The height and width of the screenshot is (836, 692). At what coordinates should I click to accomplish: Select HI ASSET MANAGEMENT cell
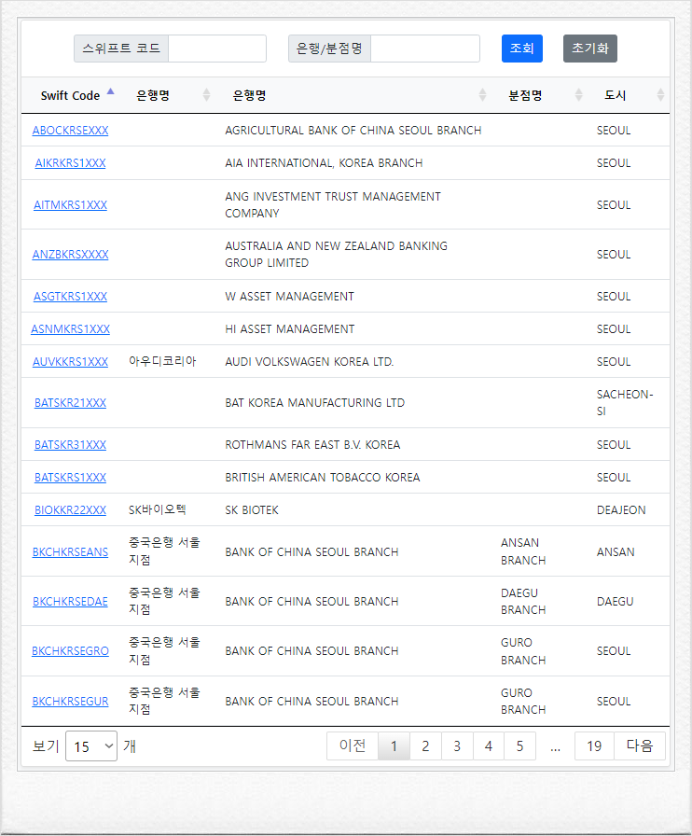coord(289,329)
